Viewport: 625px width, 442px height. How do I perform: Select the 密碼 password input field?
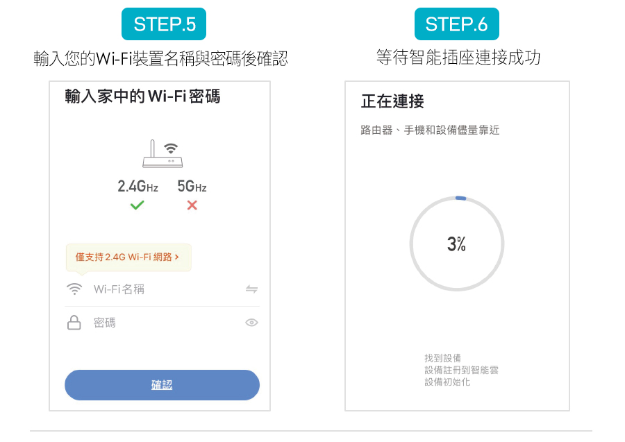tap(162, 323)
